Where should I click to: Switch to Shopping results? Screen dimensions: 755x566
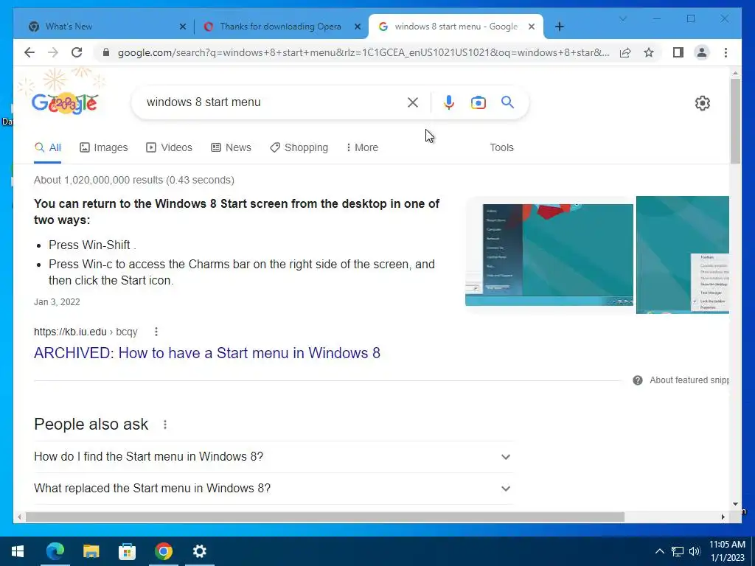pos(299,147)
